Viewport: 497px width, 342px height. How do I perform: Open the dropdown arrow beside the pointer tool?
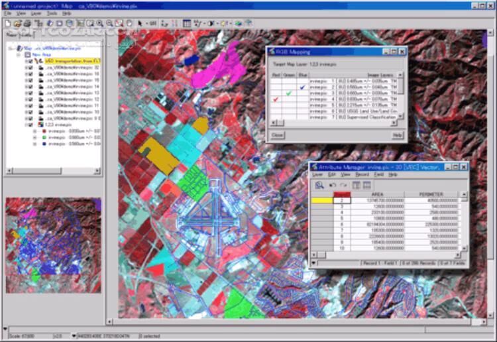pos(146,23)
